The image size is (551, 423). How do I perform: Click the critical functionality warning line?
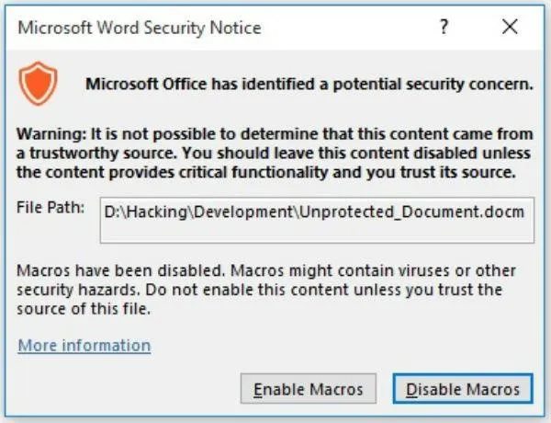point(266,173)
